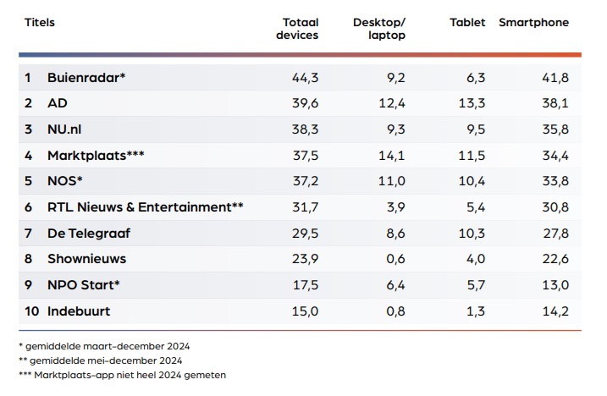The height and width of the screenshot is (396, 607).
Task: Click the 'Titels' column header
Action: [40, 23]
